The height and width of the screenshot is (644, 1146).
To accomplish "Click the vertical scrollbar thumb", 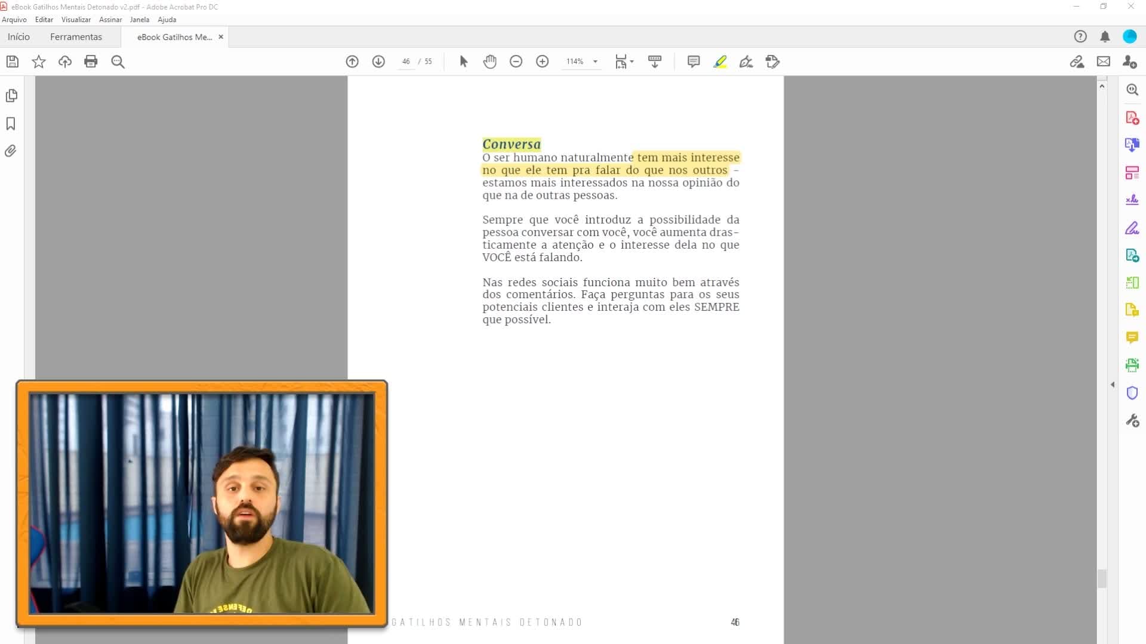I will click(1102, 579).
